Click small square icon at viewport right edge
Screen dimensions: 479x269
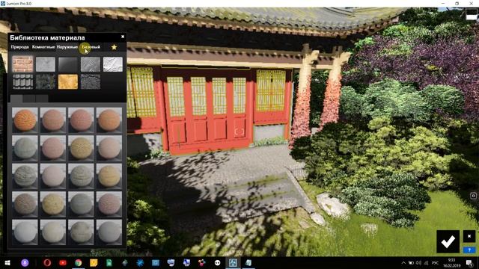[473, 196]
